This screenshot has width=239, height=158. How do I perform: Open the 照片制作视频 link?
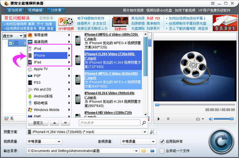[133, 10]
